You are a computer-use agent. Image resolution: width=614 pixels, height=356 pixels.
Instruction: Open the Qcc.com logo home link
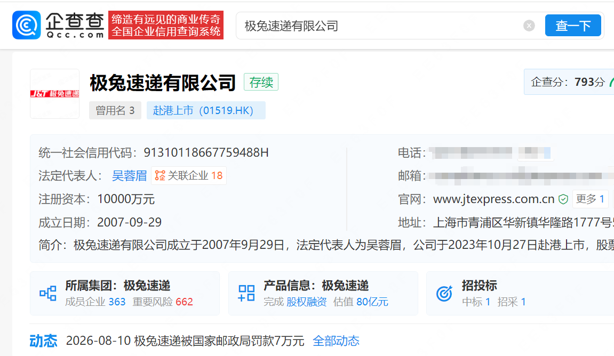click(x=58, y=25)
